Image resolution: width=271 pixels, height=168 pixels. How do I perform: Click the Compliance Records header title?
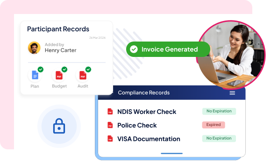pyautogui.click(x=143, y=93)
